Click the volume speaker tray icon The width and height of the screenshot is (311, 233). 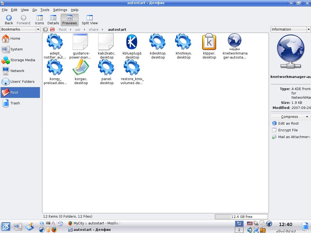point(249,230)
